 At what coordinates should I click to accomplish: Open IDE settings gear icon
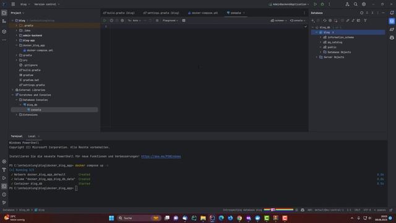(x=364, y=4)
